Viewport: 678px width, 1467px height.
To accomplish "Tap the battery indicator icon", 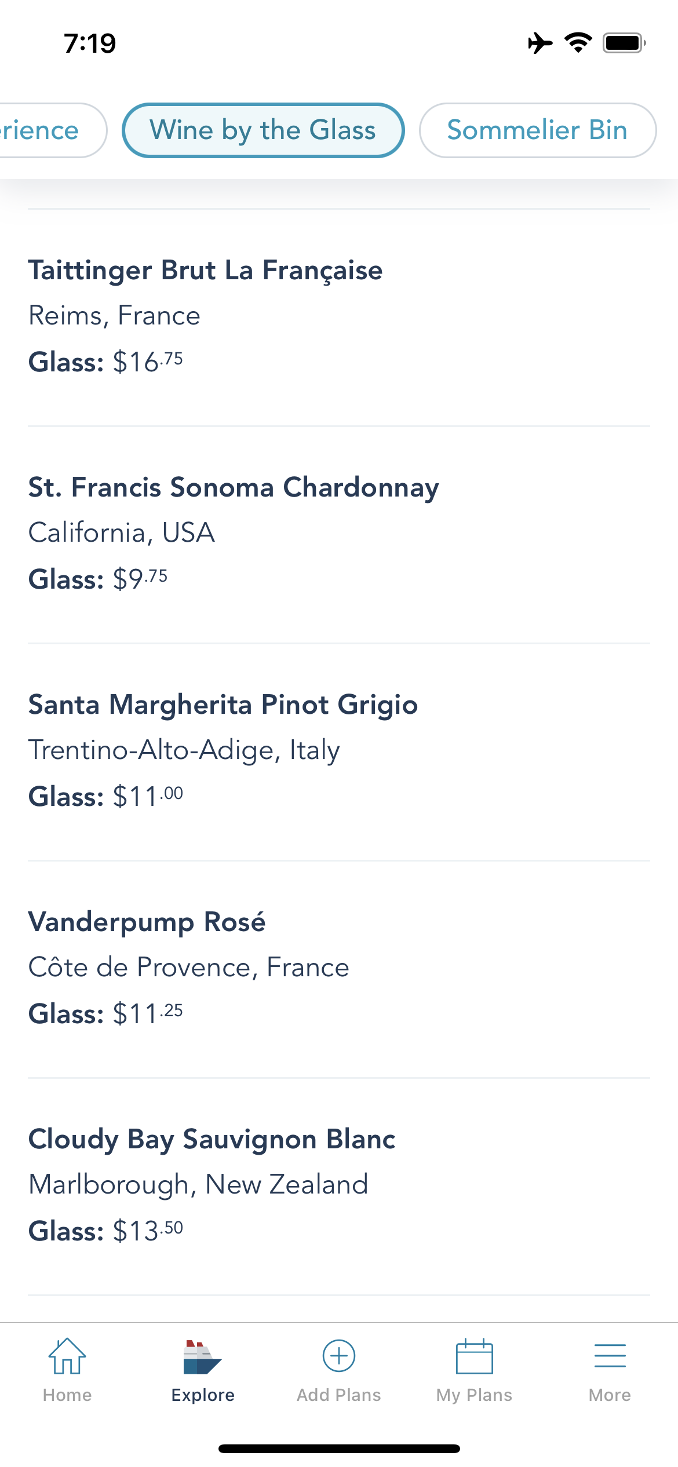I will [x=624, y=43].
